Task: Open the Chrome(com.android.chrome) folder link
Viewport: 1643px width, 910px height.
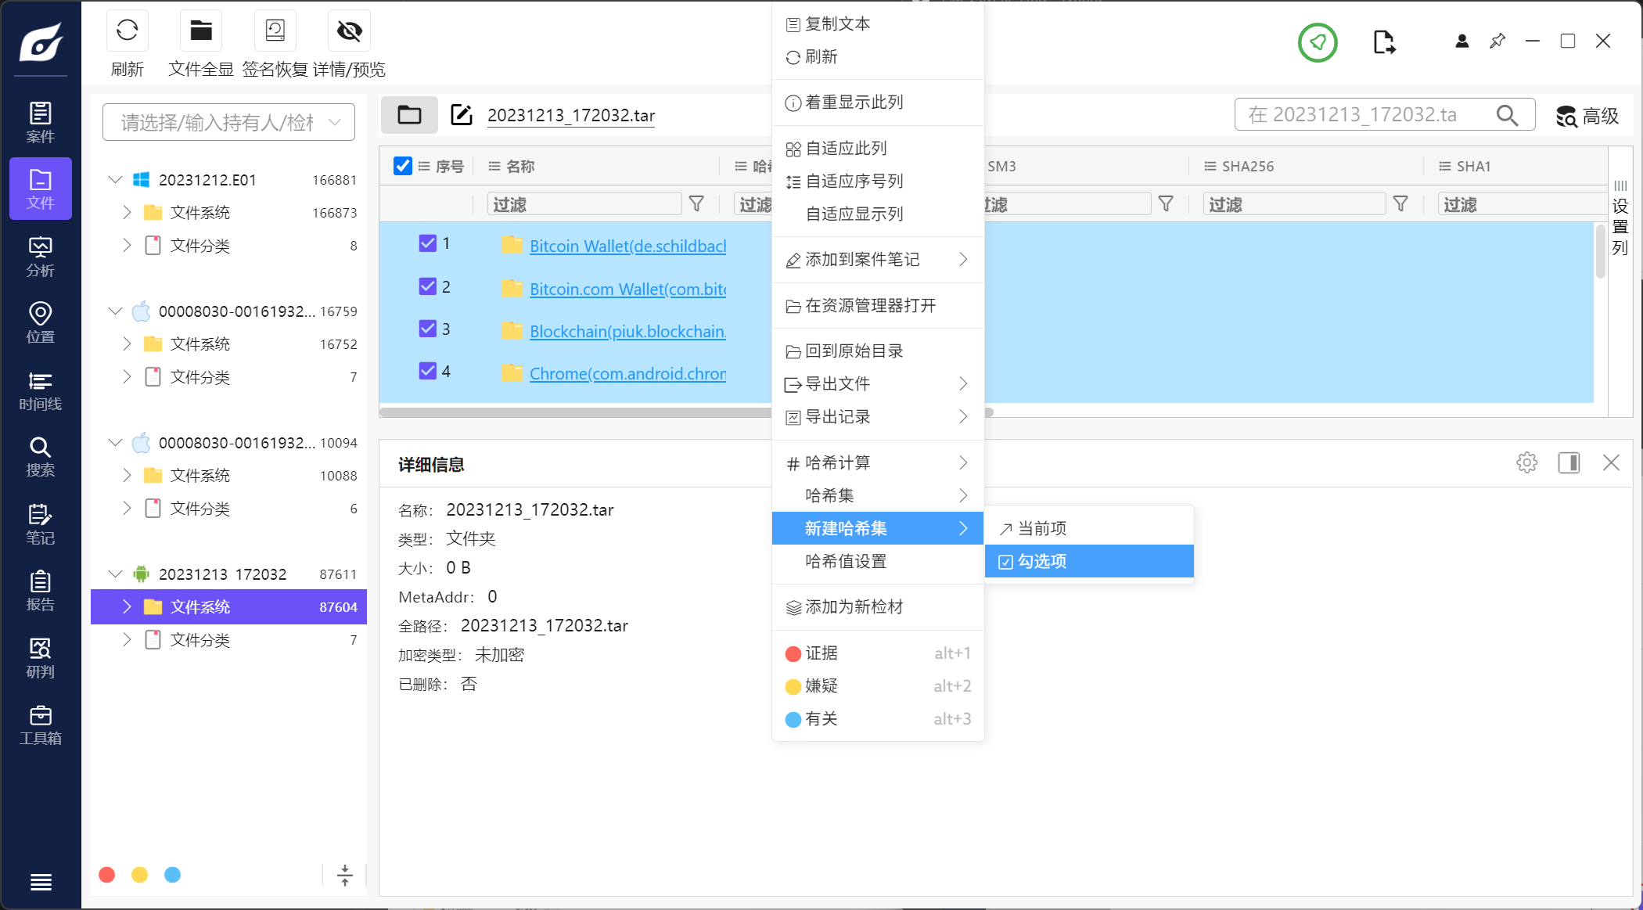Action: 627,374
